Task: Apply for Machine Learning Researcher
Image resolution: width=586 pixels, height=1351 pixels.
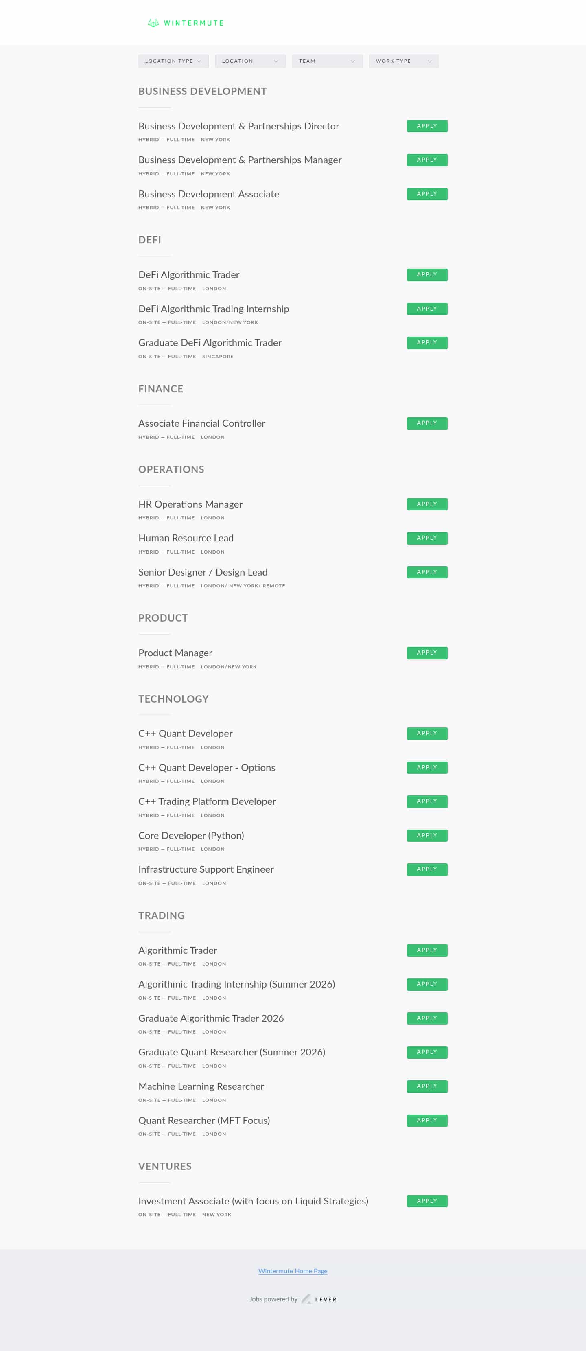Action: [x=426, y=1086]
